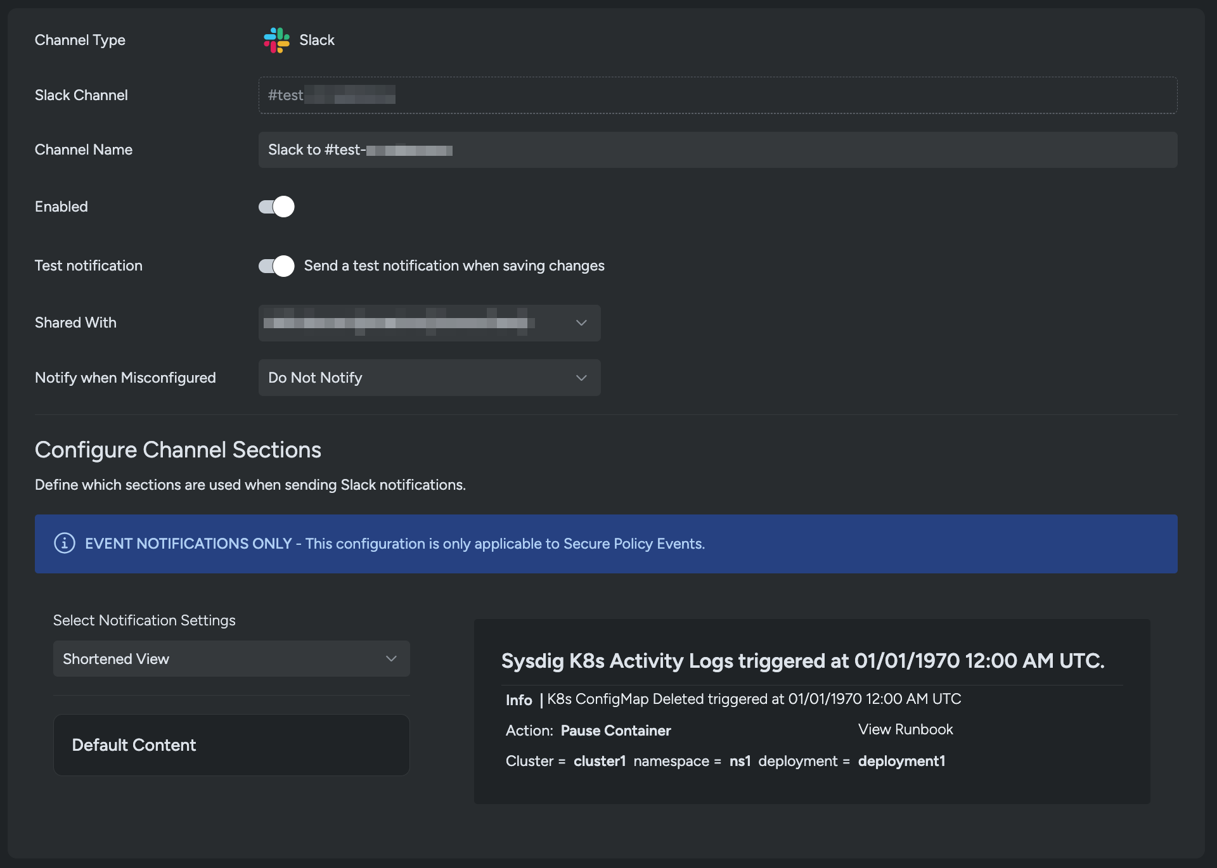Click the info icon in blue banner

click(65, 544)
